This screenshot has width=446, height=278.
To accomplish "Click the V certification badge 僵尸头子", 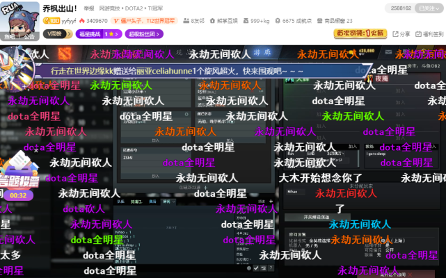I will tap(144, 21).
